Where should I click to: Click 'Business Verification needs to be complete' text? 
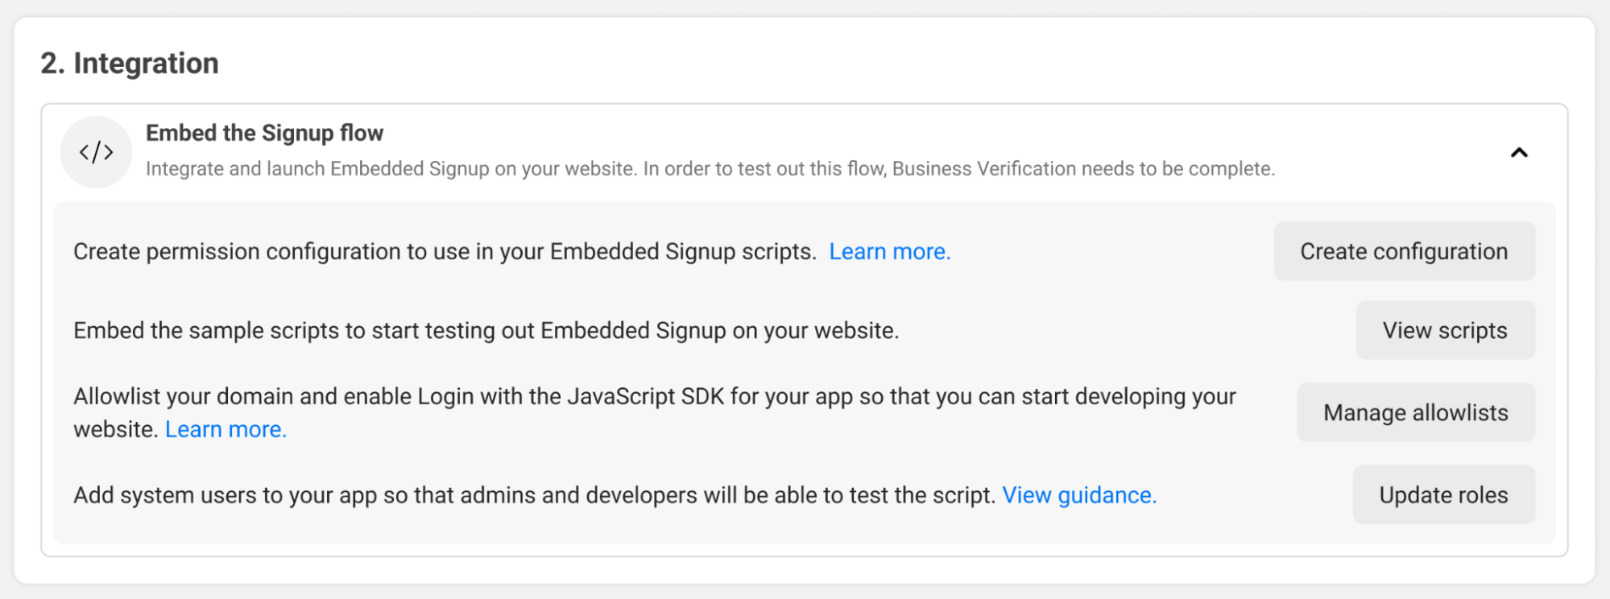pos(1083,169)
